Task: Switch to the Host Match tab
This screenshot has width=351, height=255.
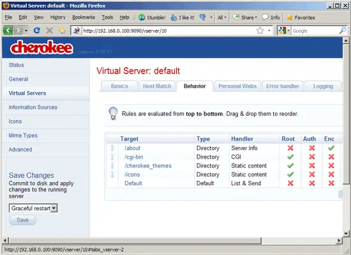Action: pyautogui.click(x=157, y=86)
